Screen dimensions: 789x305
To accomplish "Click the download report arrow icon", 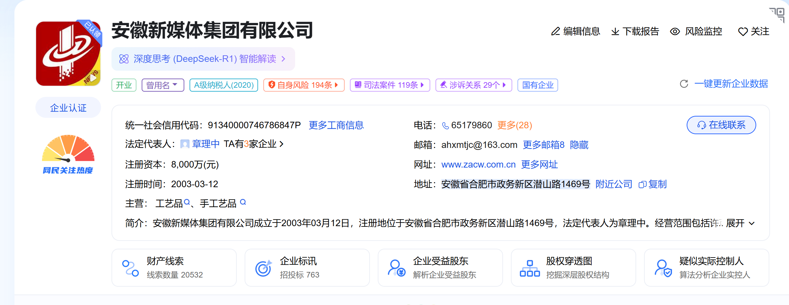I will [x=615, y=31].
